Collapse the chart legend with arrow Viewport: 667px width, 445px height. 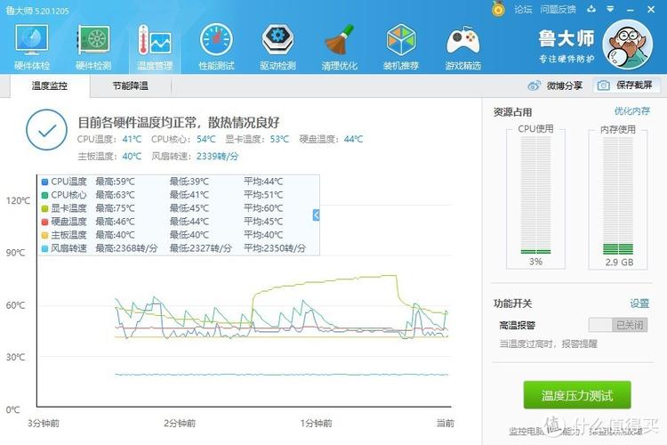316,214
